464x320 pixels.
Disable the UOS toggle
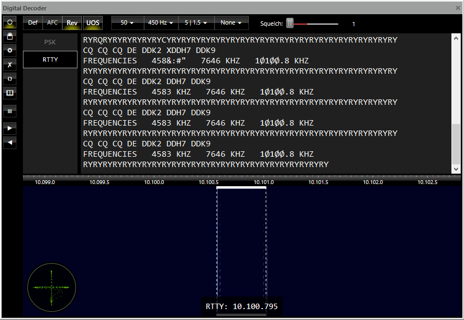tap(93, 23)
